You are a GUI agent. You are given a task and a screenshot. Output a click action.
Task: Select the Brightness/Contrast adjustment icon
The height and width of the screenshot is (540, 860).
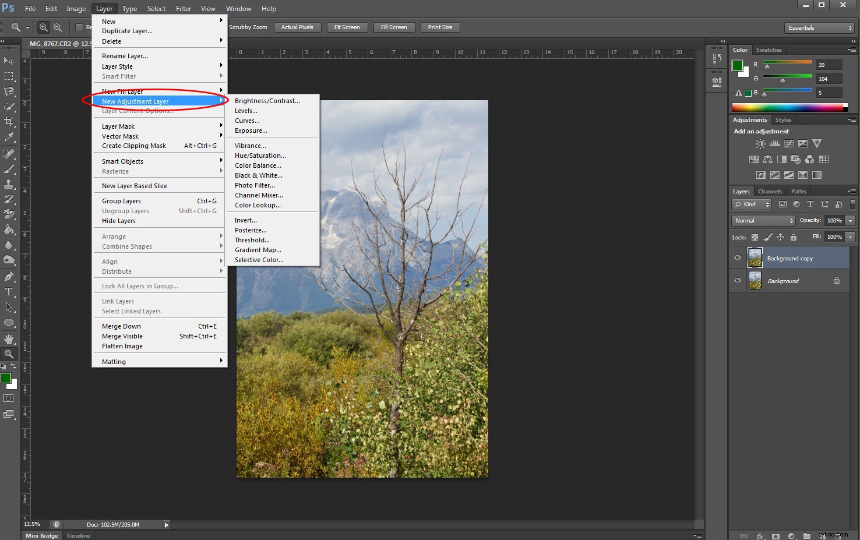pyautogui.click(x=760, y=144)
